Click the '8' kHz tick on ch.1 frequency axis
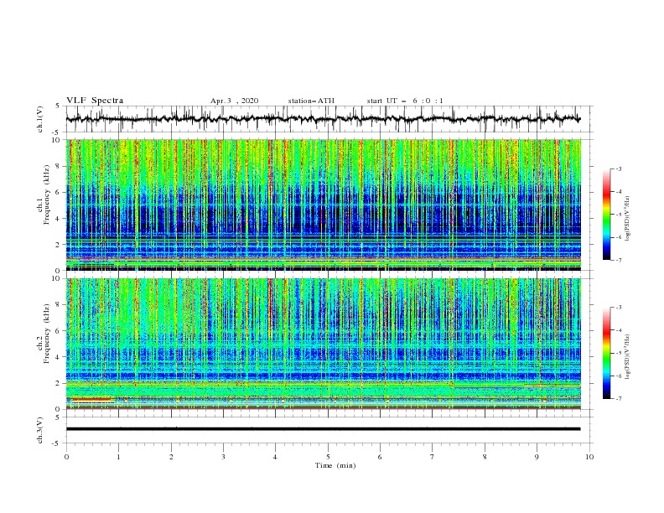664x513 pixels. 59,166
